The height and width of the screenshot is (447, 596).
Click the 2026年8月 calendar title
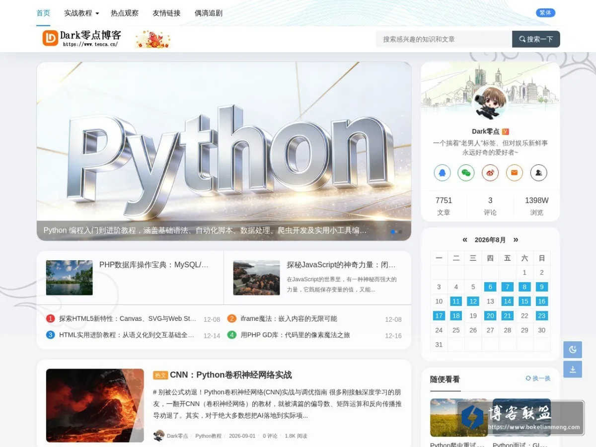pyautogui.click(x=490, y=240)
